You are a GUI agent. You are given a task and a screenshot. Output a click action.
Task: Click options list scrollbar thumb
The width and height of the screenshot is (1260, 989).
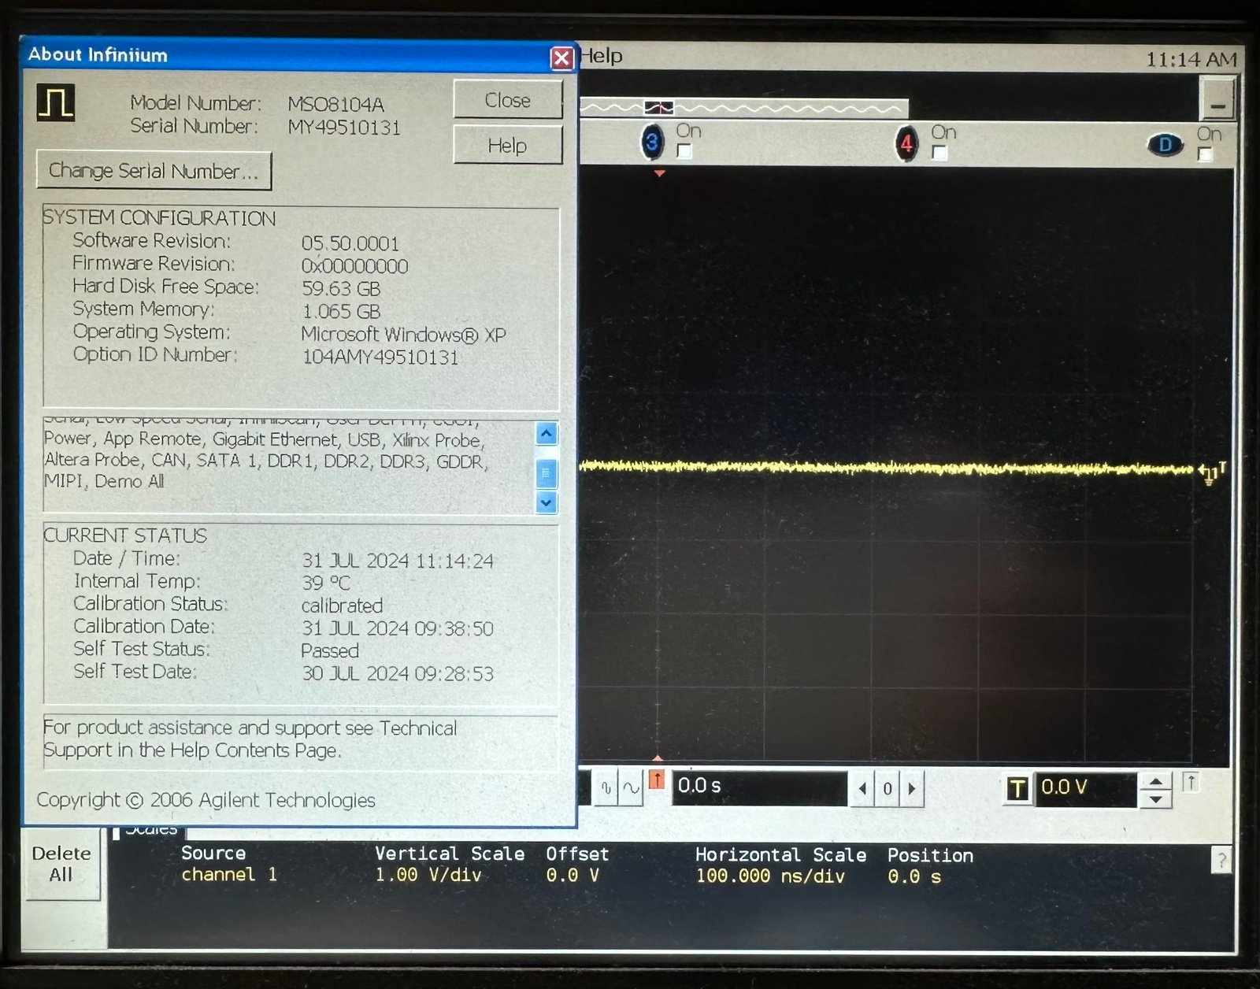pyautogui.click(x=547, y=473)
